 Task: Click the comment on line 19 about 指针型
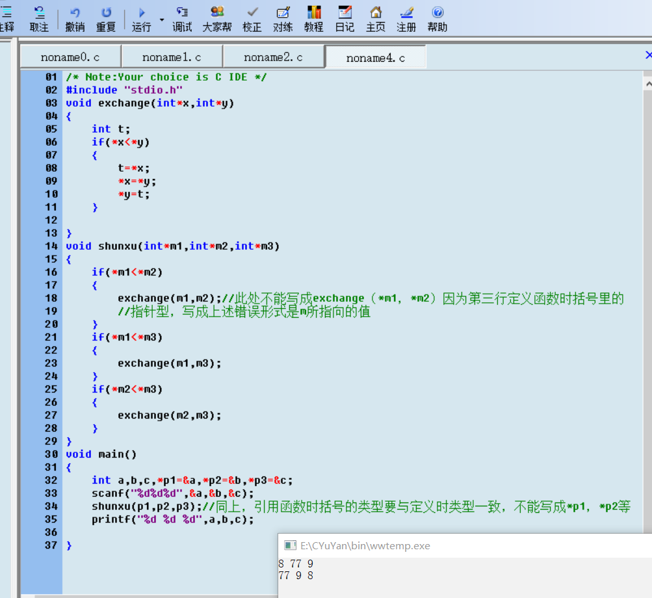point(244,311)
